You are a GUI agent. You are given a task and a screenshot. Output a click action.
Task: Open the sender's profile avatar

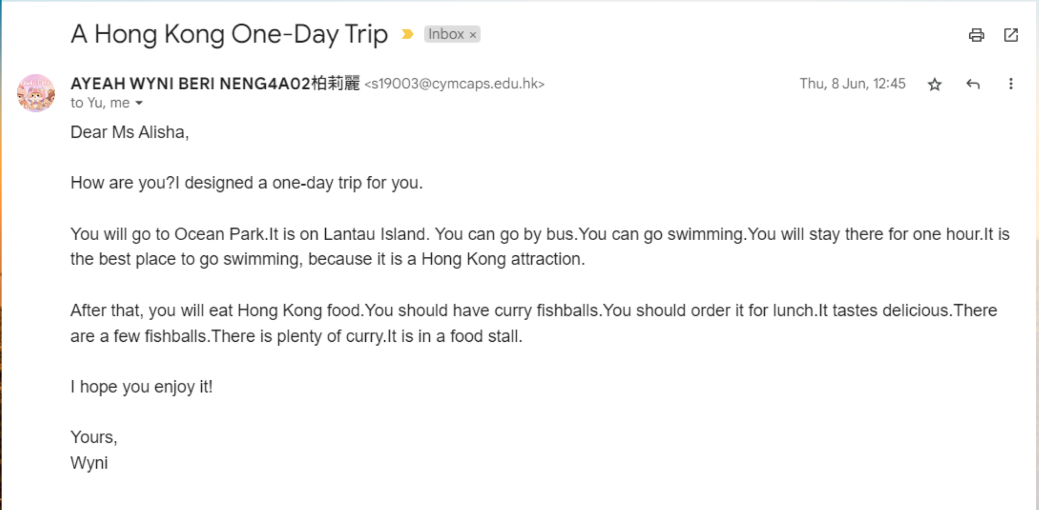(36, 93)
